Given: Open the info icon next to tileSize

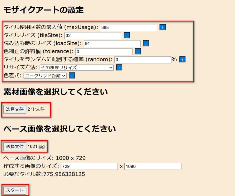Looking at the screenshot, I should (x=127, y=35).
